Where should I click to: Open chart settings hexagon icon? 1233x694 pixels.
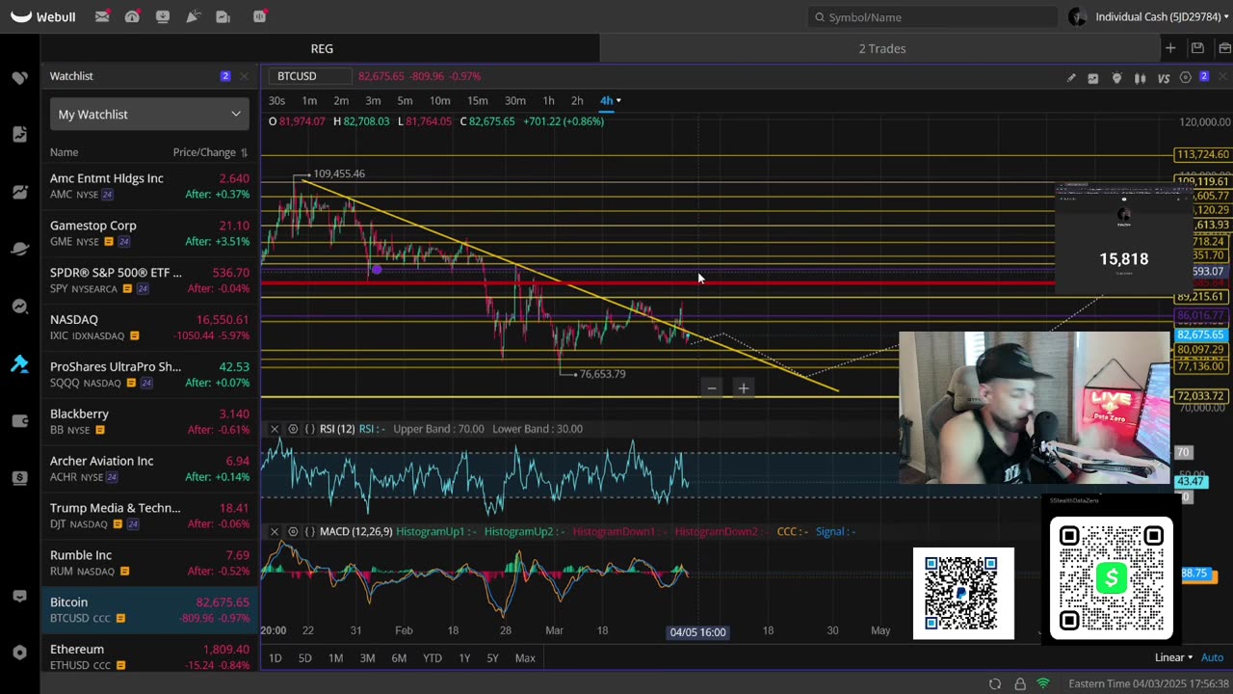coord(1186,77)
